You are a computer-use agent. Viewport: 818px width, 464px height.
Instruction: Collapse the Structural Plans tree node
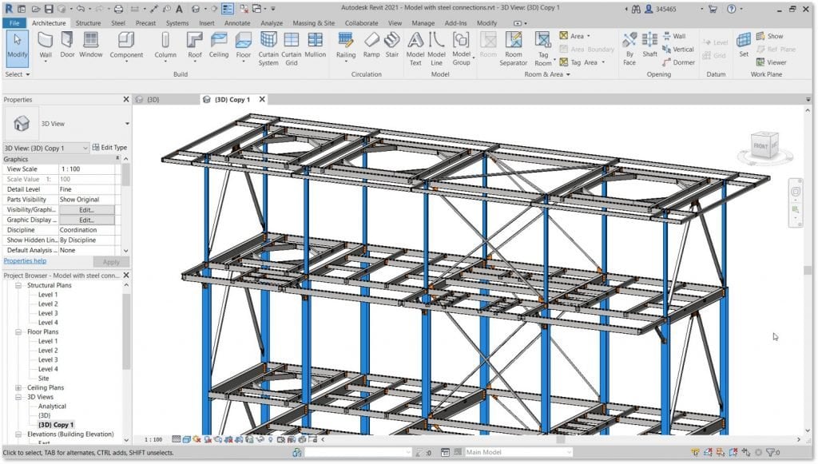pos(17,285)
